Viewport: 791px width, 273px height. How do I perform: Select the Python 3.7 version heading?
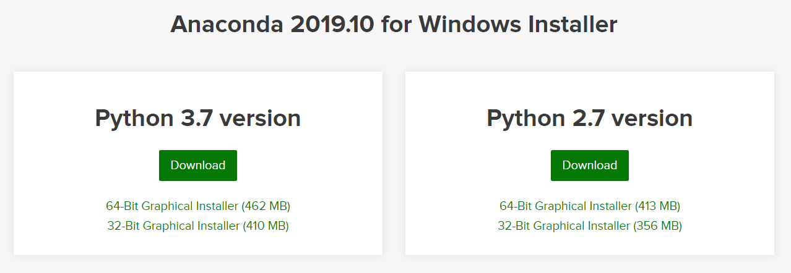[198, 118]
